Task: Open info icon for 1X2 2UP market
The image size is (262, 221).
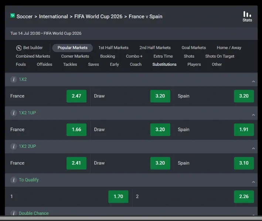Action: (x=14, y=146)
